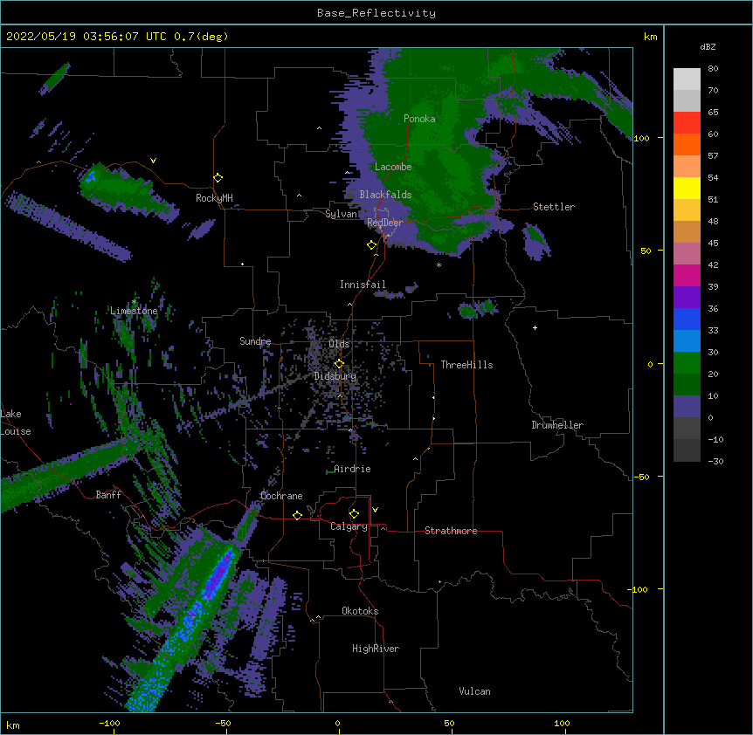Click the Lake Louise label
The height and width of the screenshot is (735, 753).
pyautogui.click(x=14, y=422)
